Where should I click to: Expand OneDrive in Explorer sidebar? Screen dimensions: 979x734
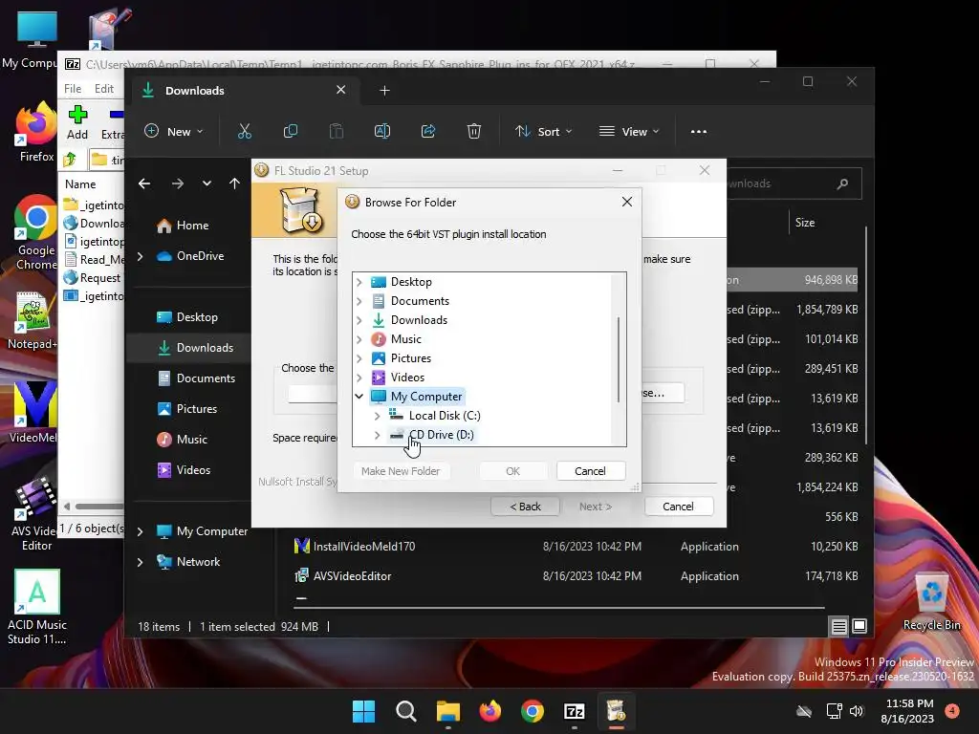(140, 256)
